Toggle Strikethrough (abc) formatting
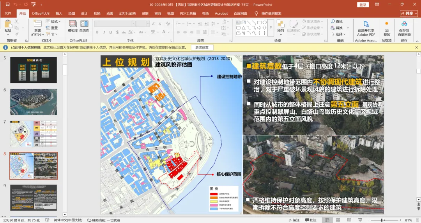The image size is (421, 223). (124, 32)
